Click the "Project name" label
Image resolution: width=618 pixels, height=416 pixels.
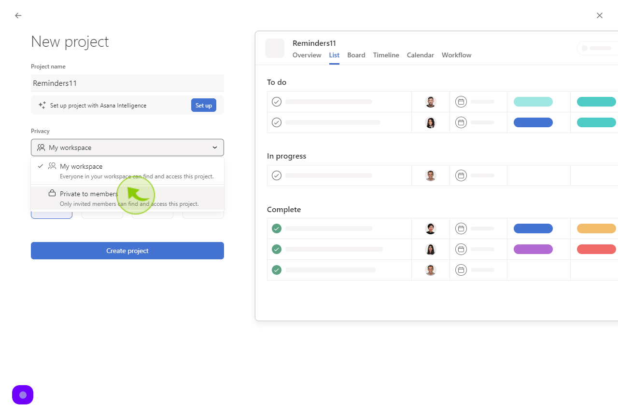coord(48,67)
